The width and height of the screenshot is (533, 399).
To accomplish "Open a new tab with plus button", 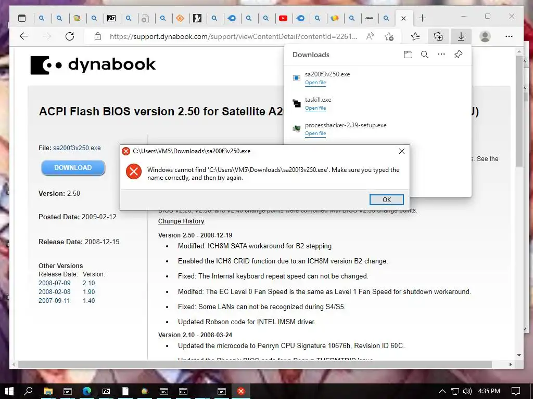I will click(x=422, y=18).
